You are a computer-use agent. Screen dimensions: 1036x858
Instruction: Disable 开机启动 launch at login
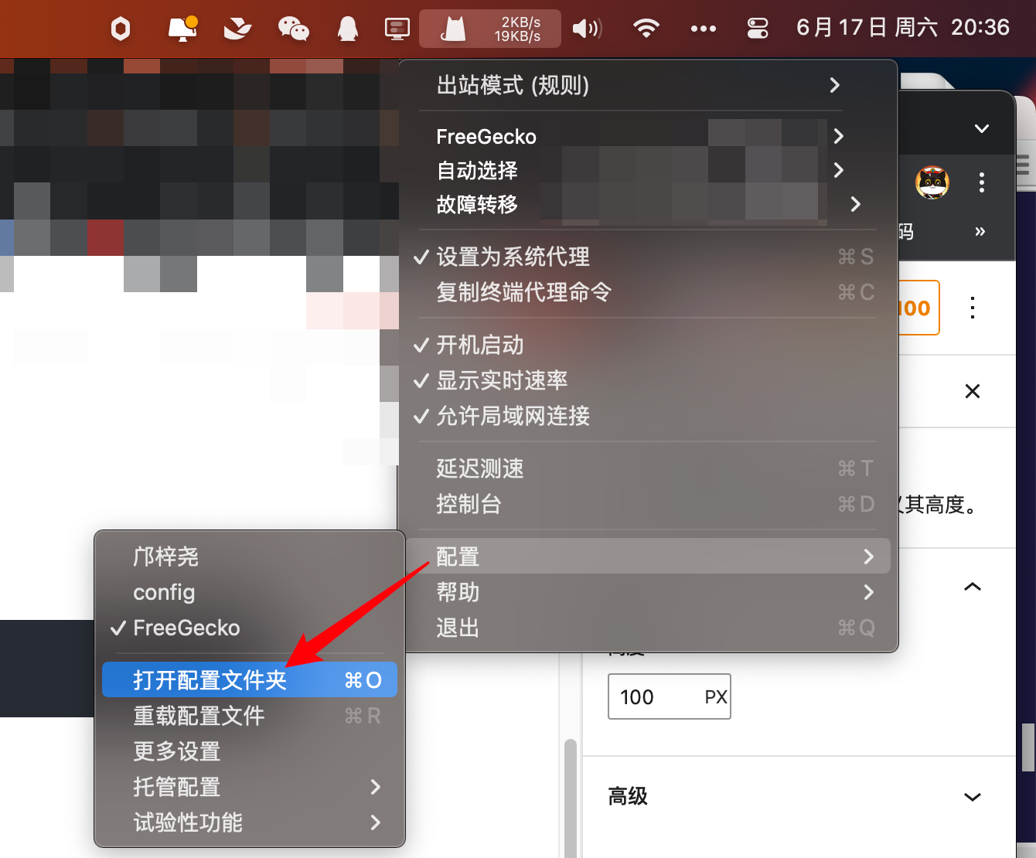point(479,345)
